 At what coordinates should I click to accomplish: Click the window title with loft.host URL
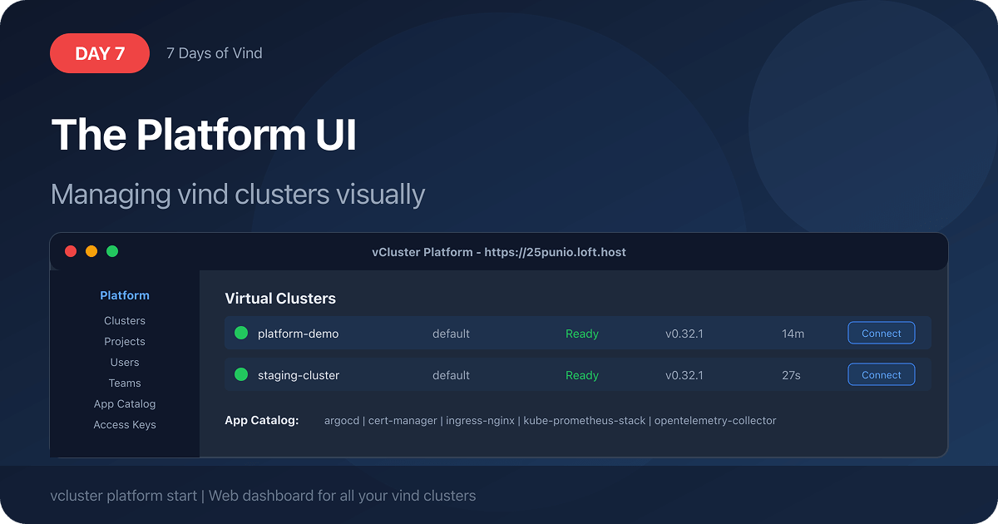pyautogui.click(x=499, y=251)
